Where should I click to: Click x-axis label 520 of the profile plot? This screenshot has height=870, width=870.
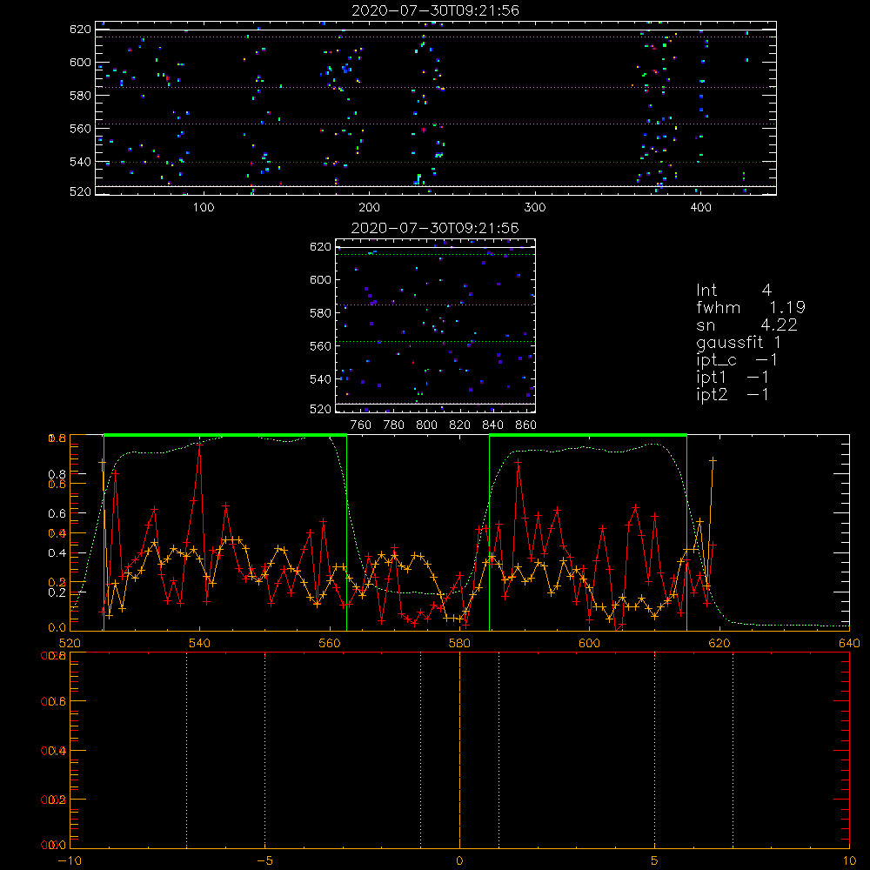70,644
